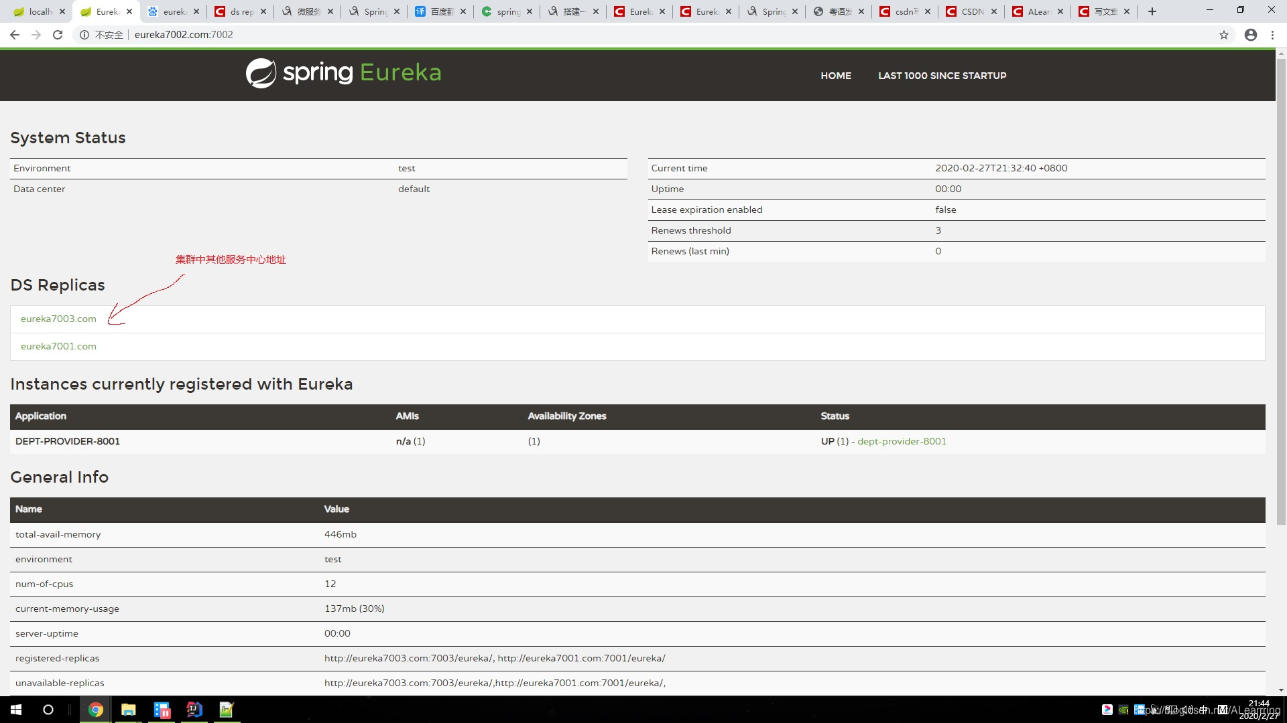Close the 'localh' tab
The image size is (1287, 723).
[x=62, y=11]
